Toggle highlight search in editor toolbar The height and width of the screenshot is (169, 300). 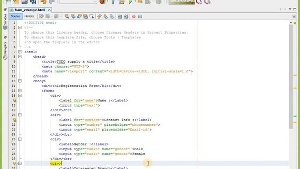pyautogui.click(x=85, y=16)
